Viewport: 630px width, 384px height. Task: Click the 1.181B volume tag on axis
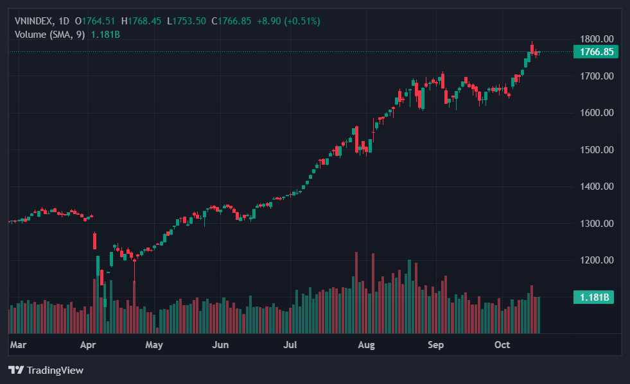click(x=595, y=297)
